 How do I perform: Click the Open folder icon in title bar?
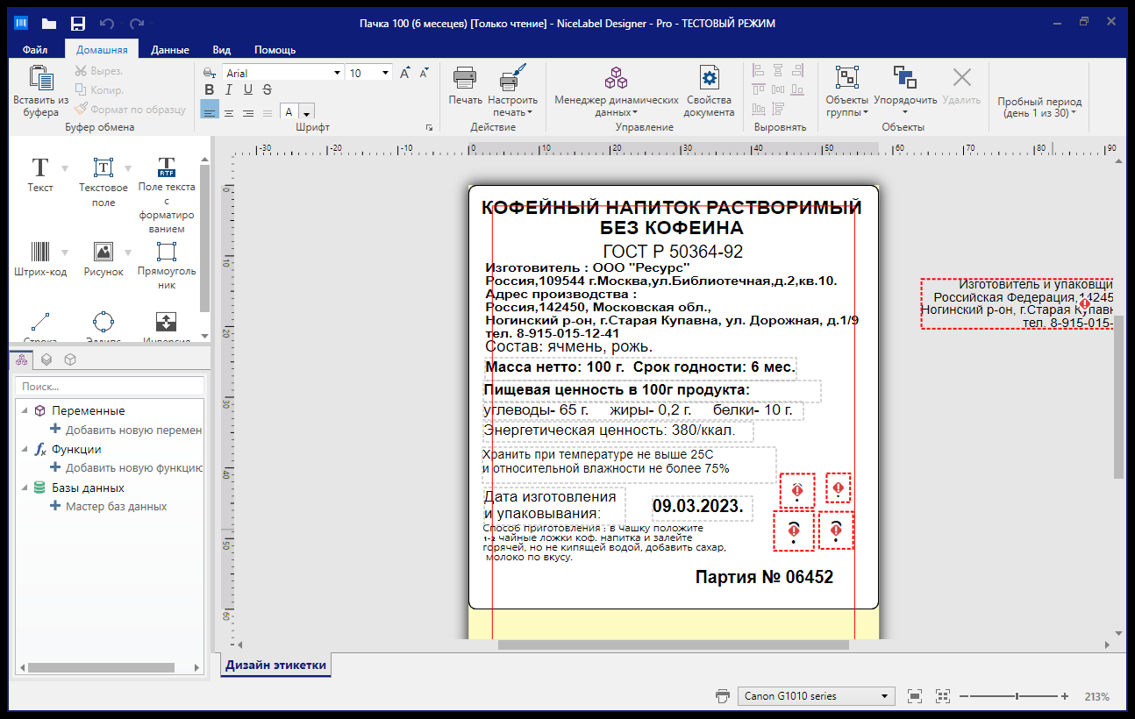click(49, 23)
